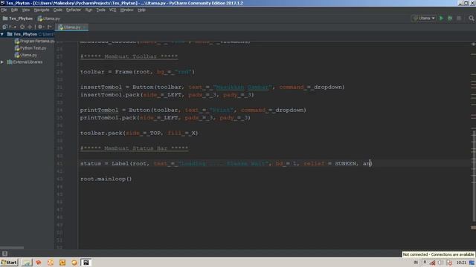
Task: Start debugging with the green bug icon
Action: click(x=450, y=18)
